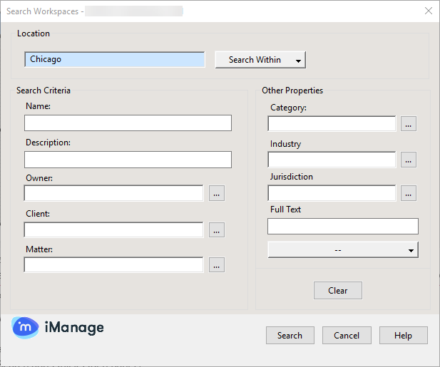Open the Category lookup ellipsis button

tap(408, 124)
